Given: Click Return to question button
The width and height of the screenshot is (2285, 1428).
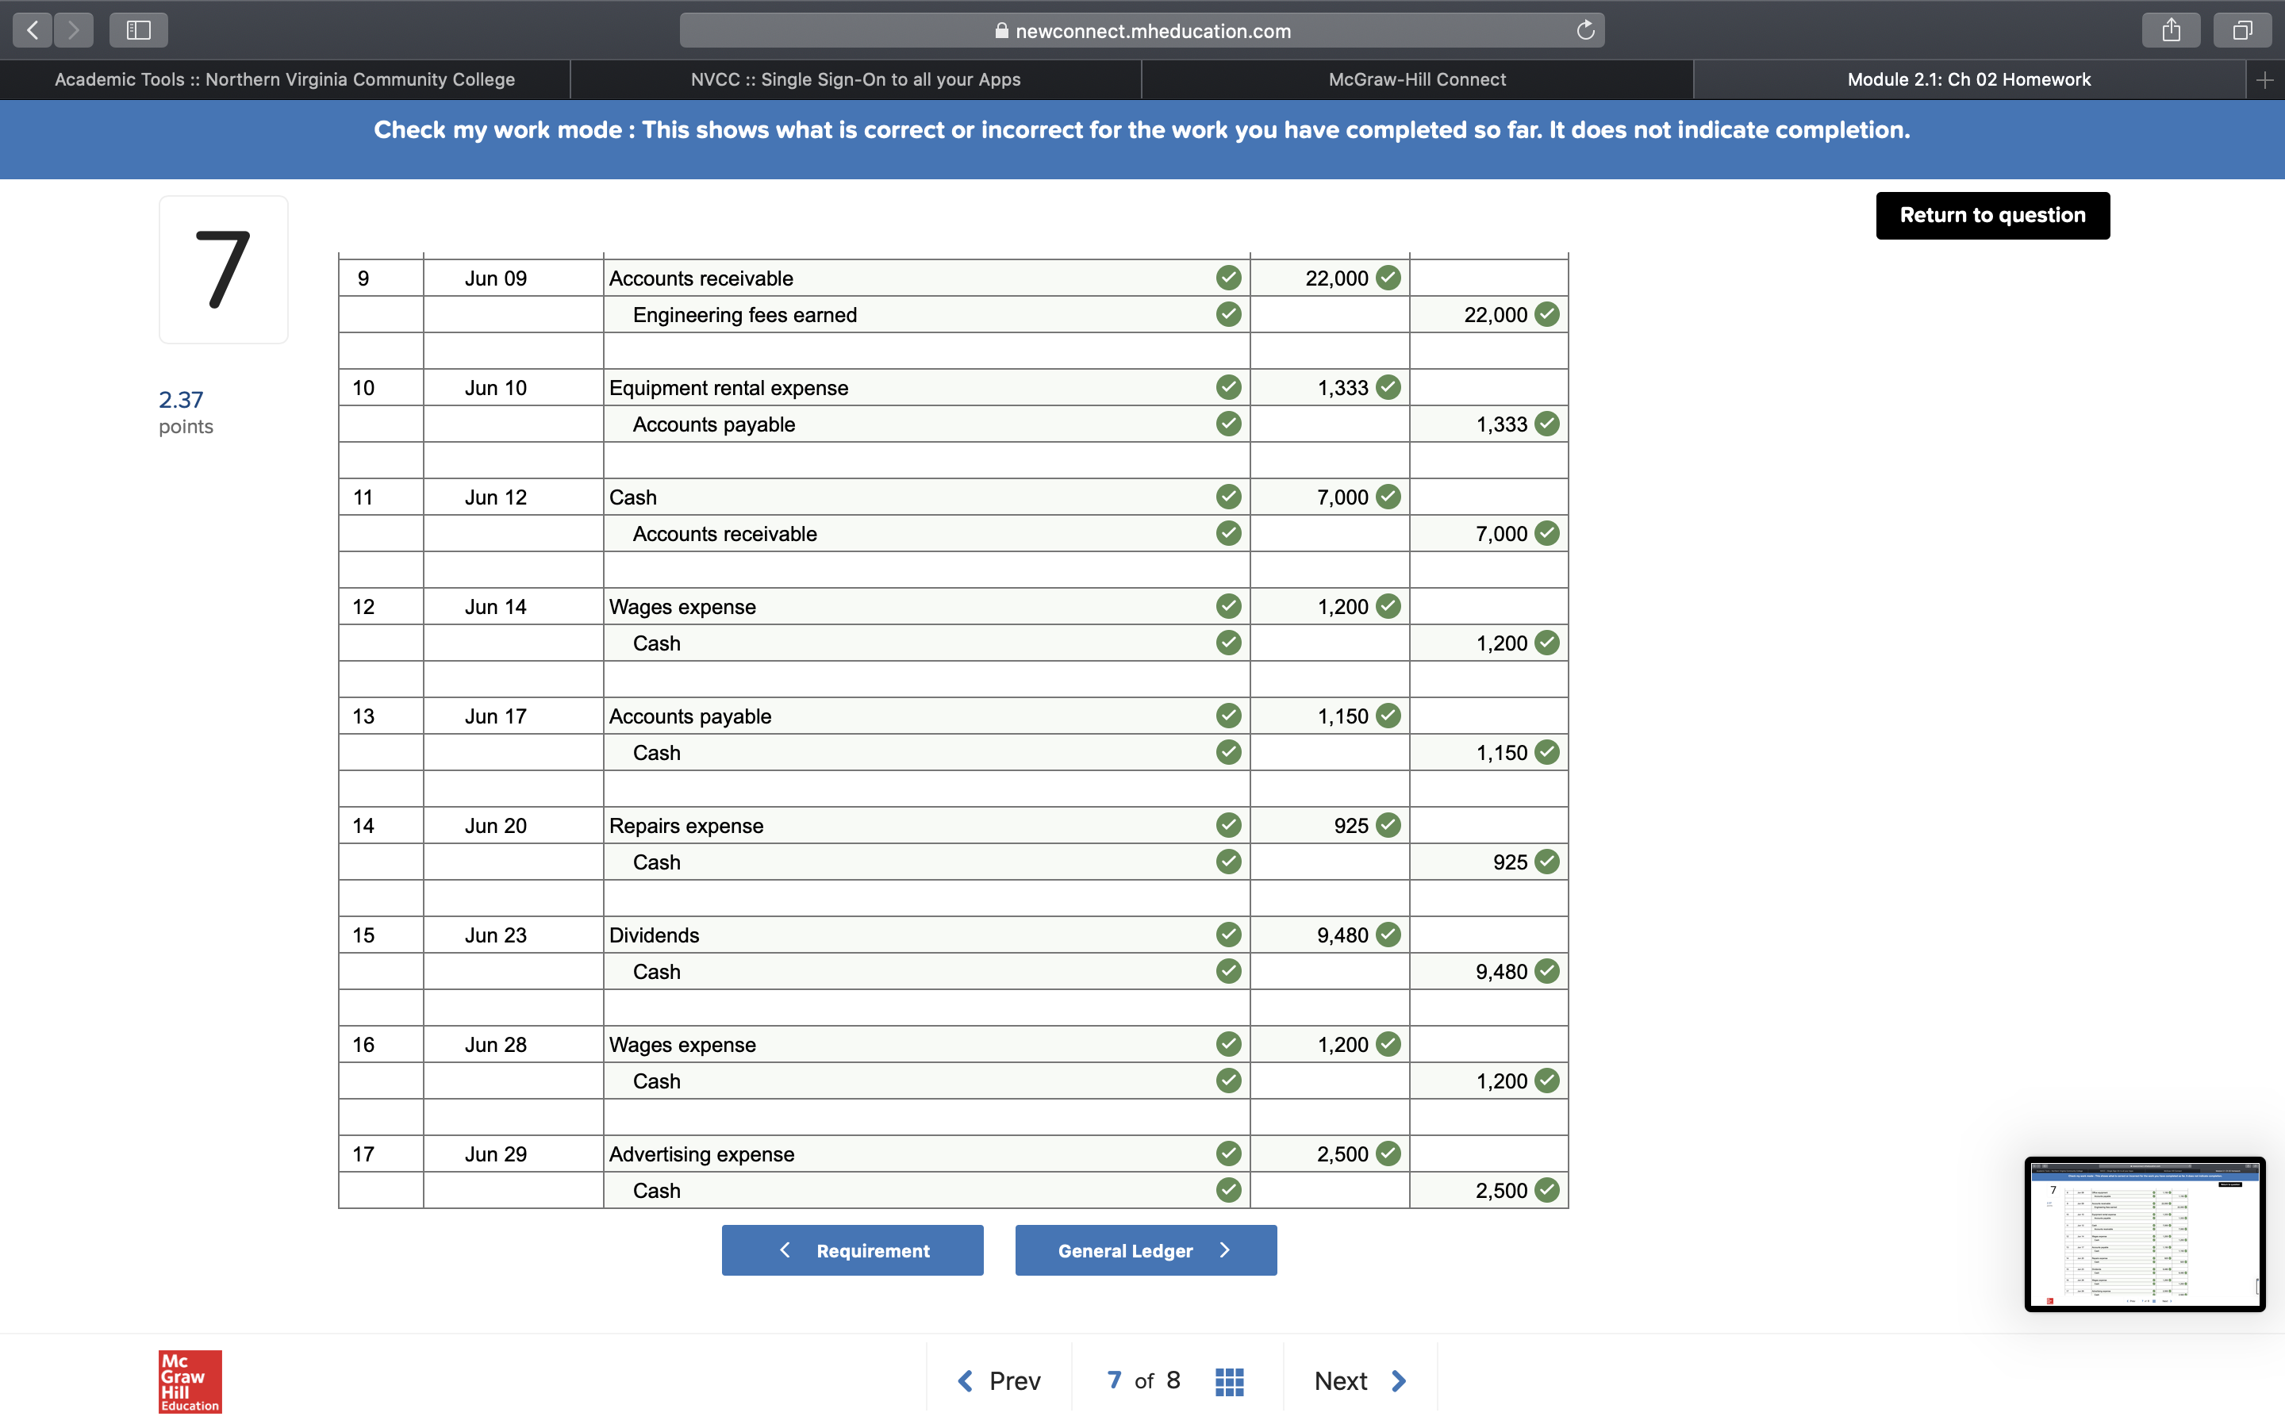Looking at the screenshot, I should pos(1992,215).
